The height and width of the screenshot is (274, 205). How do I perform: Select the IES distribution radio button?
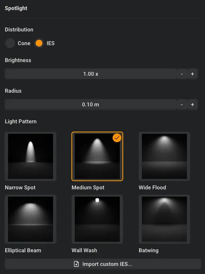click(x=39, y=43)
